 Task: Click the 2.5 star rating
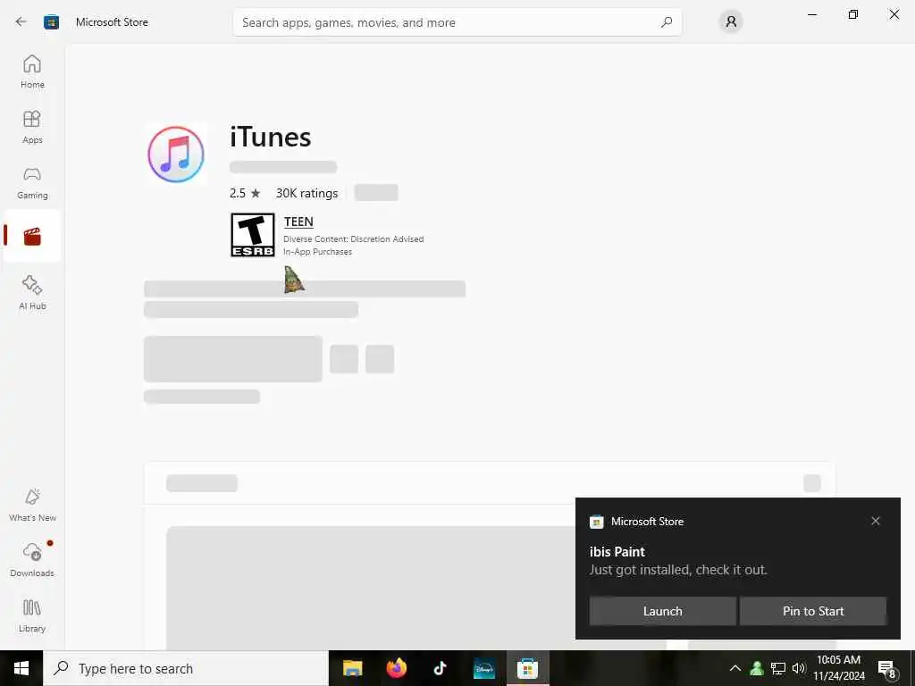(245, 193)
